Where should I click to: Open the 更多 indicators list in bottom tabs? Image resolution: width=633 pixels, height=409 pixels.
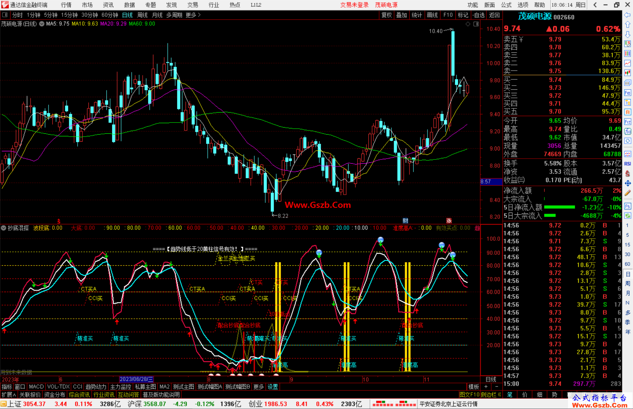(258, 387)
